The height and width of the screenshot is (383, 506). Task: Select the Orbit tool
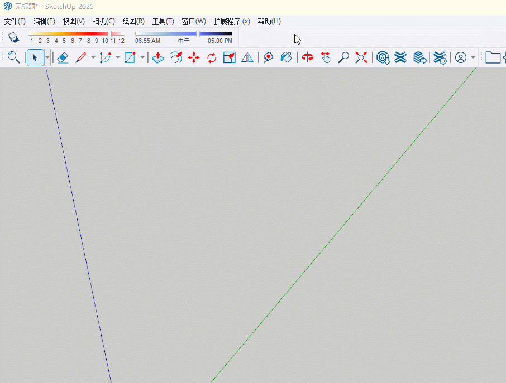pyautogui.click(x=308, y=57)
